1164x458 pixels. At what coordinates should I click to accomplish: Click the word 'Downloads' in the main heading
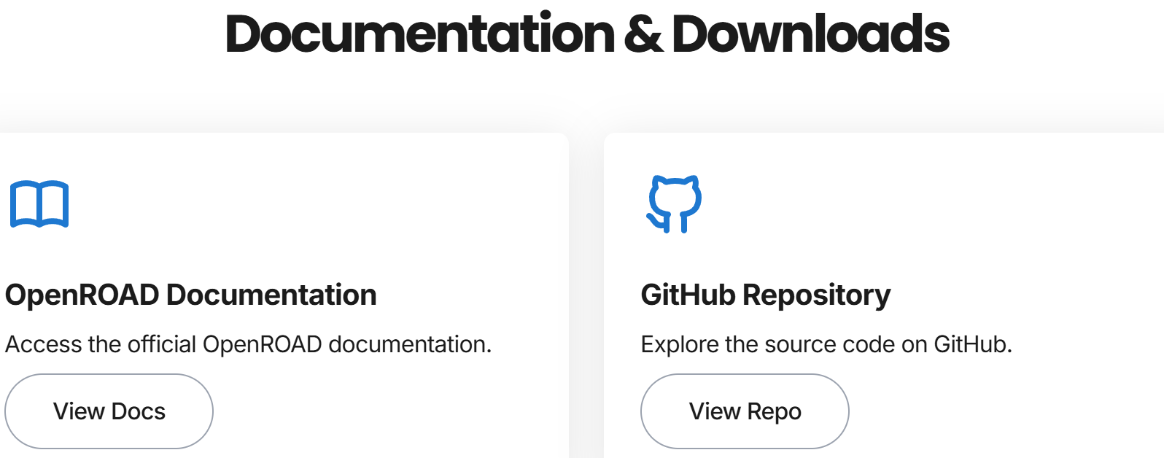pyautogui.click(x=810, y=34)
